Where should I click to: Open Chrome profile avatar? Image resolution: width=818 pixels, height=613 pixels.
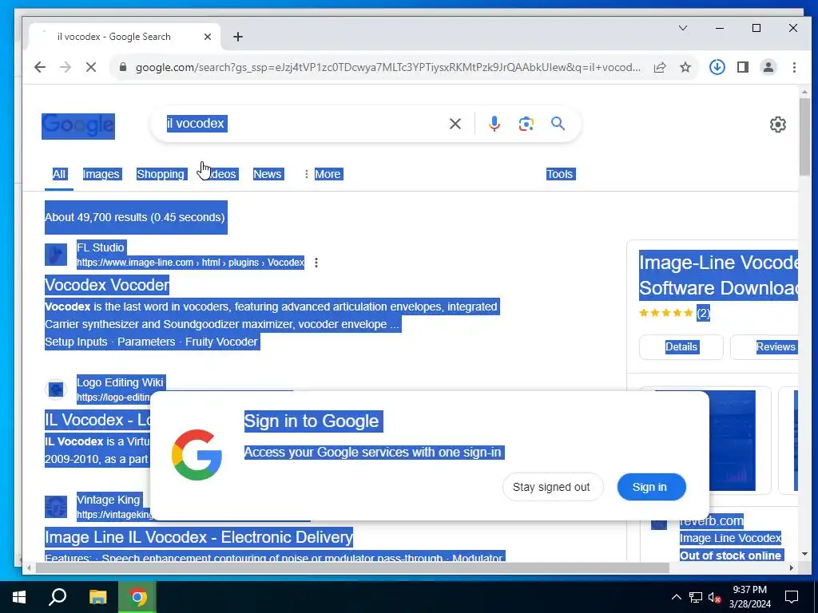tap(768, 67)
